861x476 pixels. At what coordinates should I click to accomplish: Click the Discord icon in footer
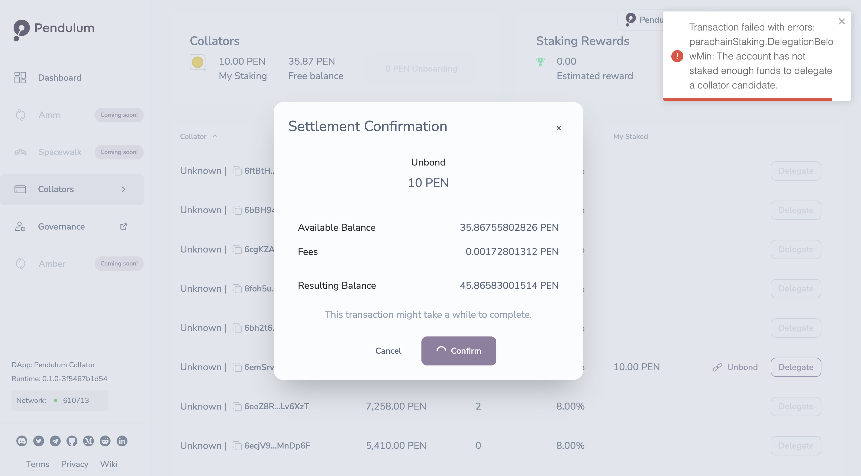[22, 441]
